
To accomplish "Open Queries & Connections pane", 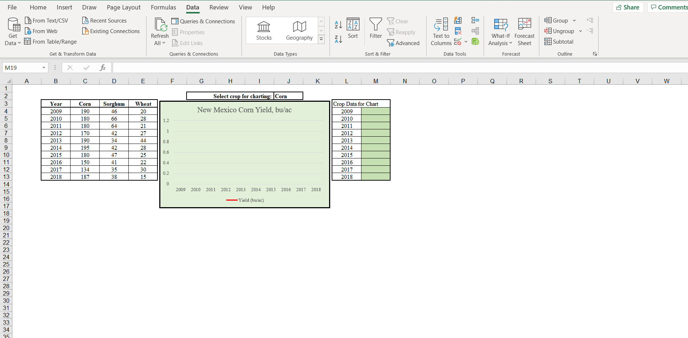I will click(203, 21).
